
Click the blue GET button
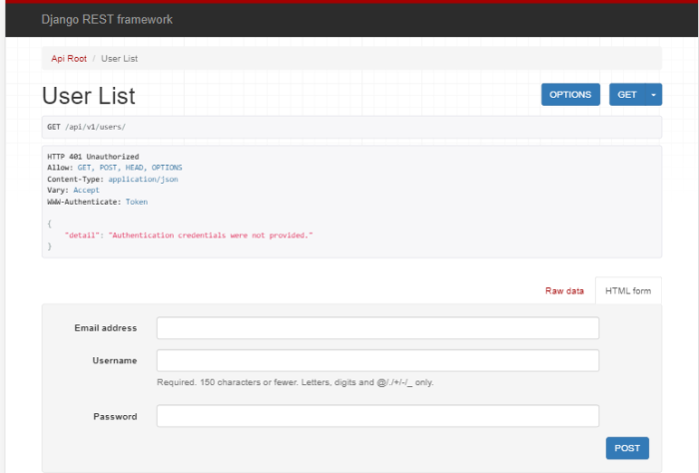point(627,95)
